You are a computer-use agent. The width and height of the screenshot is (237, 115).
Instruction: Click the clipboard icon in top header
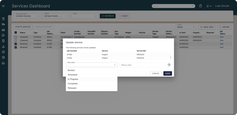coord(200,6)
